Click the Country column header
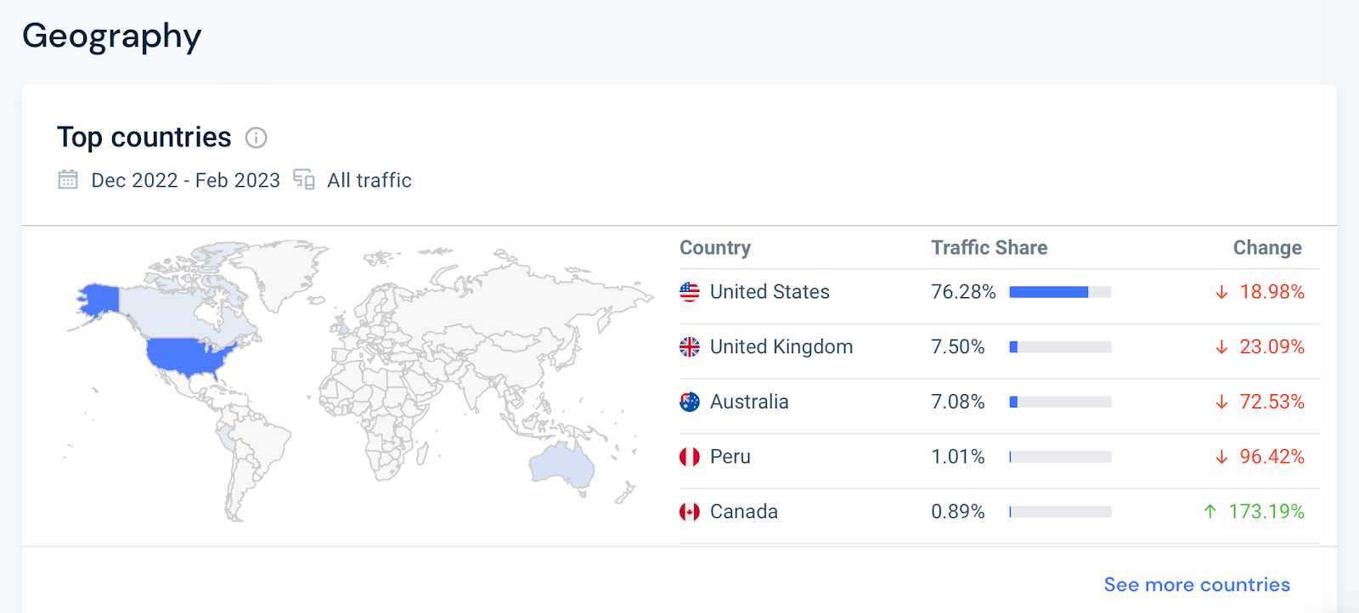This screenshot has width=1359, height=613. (x=715, y=248)
